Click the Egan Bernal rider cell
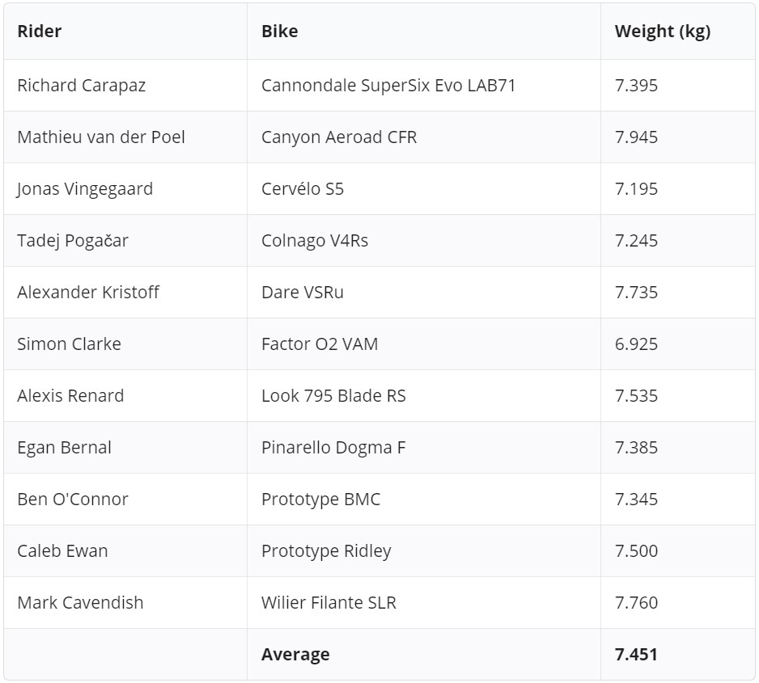 point(64,448)
